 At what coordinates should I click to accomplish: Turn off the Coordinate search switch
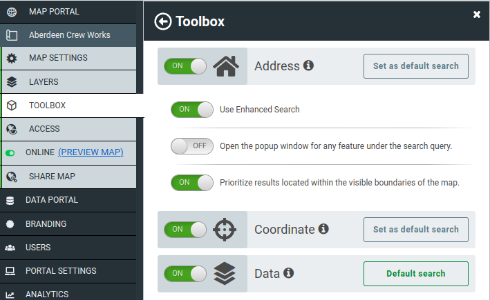(185, 230)
